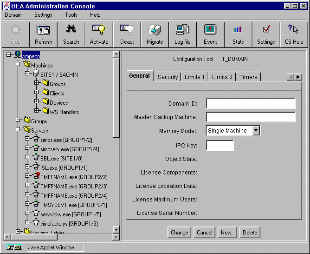Viewport: 310px width, 254px height.
Task: Collapse the Machines tree node
Action: 18,64
